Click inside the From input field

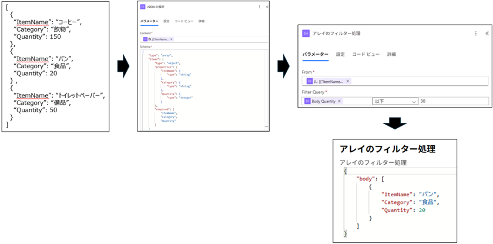tap(395, 81)
